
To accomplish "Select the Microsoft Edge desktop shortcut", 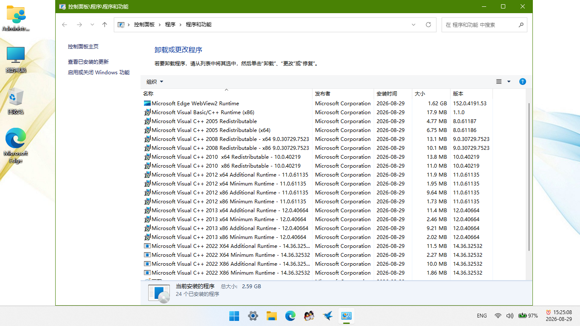I will (16, 146).
